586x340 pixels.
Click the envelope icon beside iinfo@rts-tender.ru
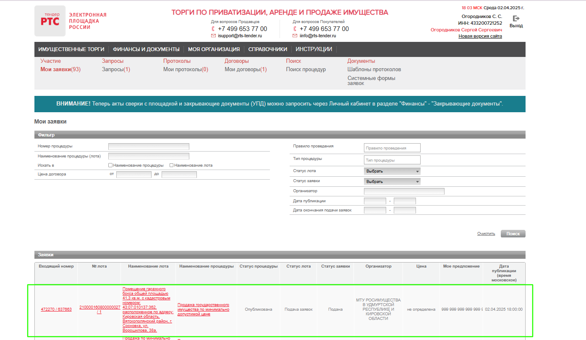[295, 36]
